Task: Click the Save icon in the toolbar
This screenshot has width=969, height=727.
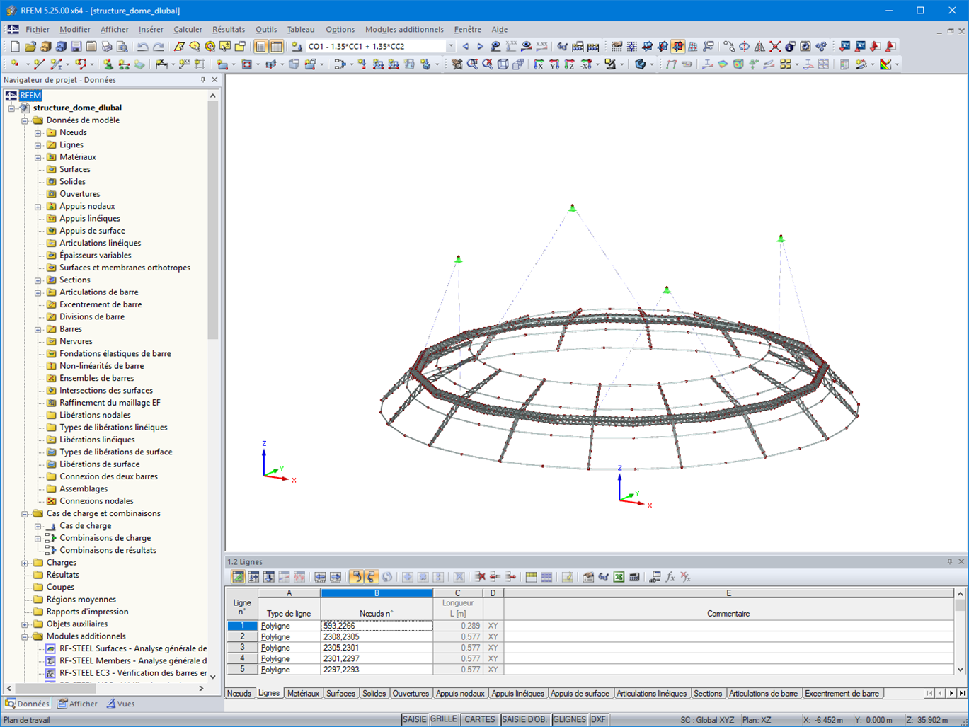Action: click(75, 47)
